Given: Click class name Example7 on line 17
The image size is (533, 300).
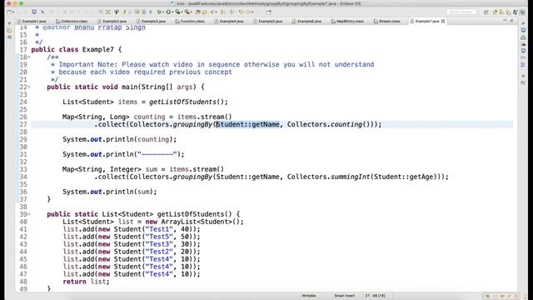Looking at the screenshot, I should coord(98,49).
